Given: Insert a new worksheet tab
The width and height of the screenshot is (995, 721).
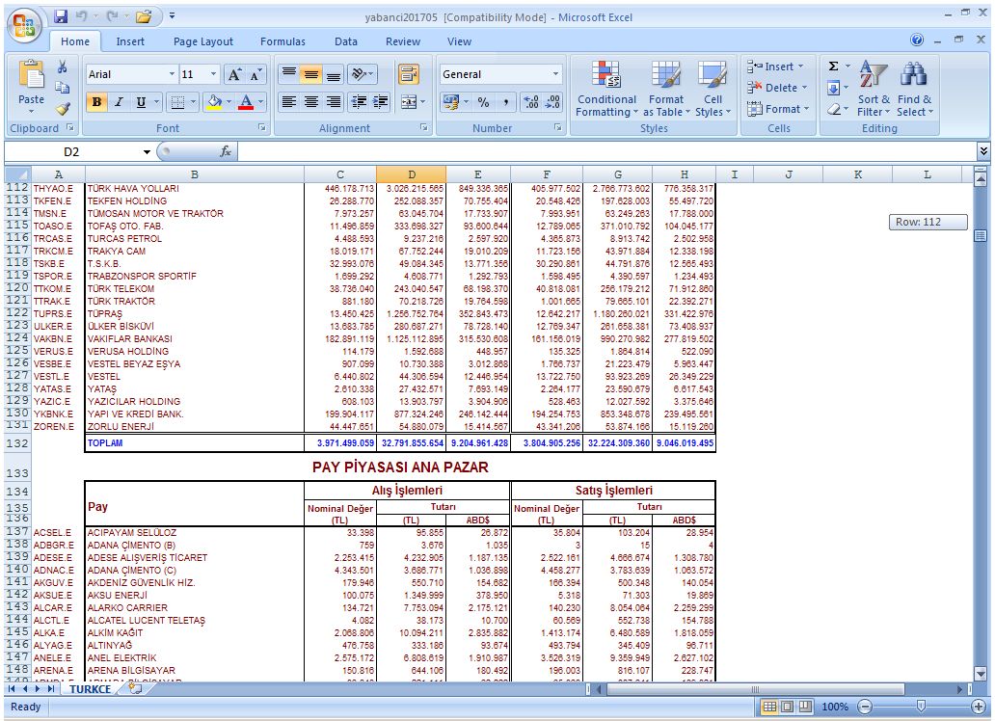Looking at the screenshot, I should click(x=135, y=688).
